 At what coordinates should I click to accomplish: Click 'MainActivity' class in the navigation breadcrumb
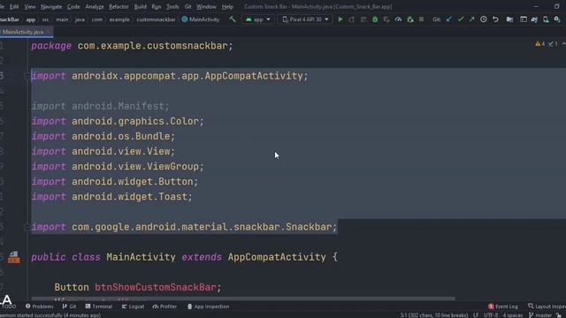pyautogui.click(x=201, y=19)
